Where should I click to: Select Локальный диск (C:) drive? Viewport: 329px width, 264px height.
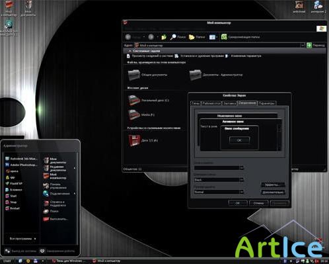click(x=149, y=100)
